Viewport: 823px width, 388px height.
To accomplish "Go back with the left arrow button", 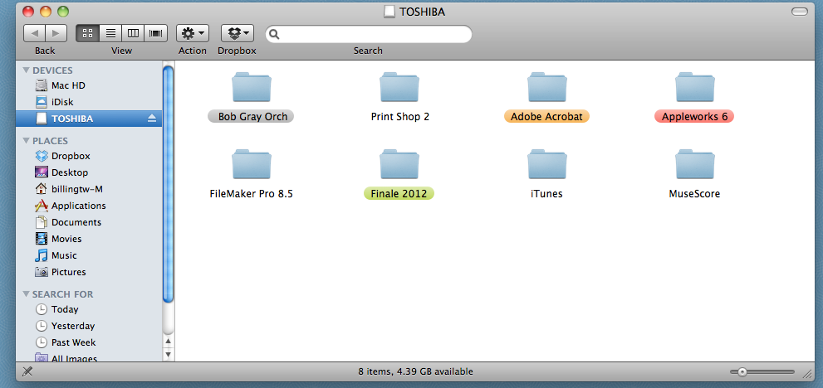I will 34,33.
